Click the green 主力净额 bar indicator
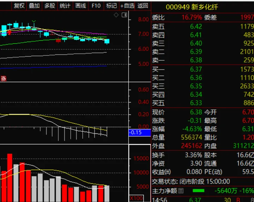The height and width of the screenshot is (202, 254). [x=199, y=191]
